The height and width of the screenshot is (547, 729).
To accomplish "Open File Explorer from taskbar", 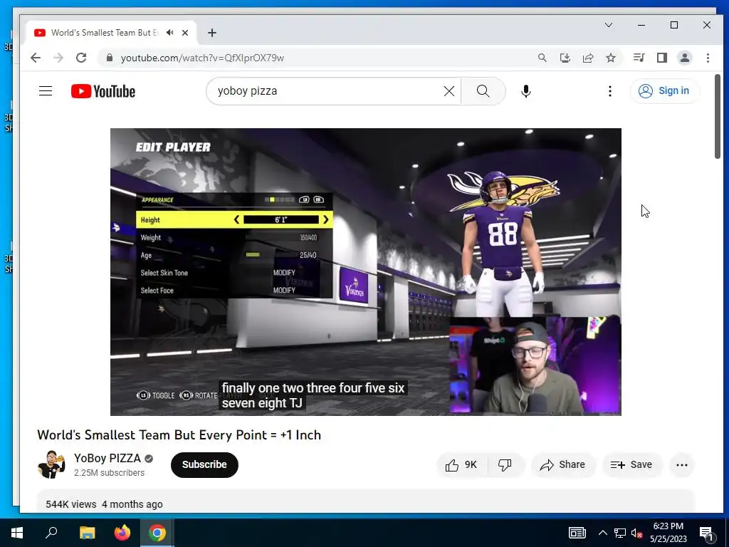I will tap(87, 533).
